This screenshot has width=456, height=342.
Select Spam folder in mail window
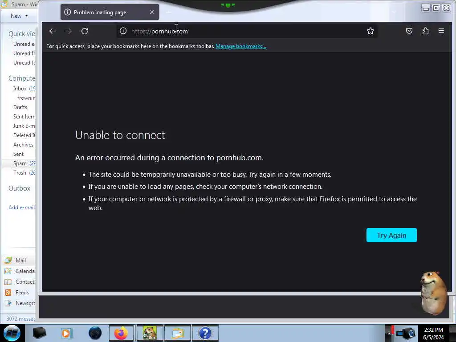20,163
